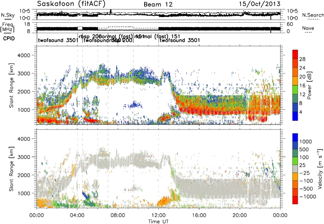Image resolution: width=324 pixels, height=224 pixels.
Task: Click the 'normal (fast) 151' CPID label ending near 12:00
Action: [x=158, y=36]
